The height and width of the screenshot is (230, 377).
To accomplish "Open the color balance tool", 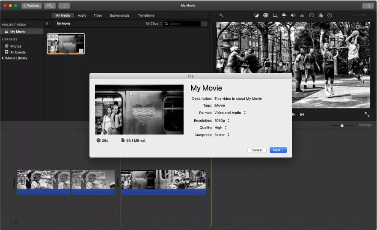I will coord(256,15).
